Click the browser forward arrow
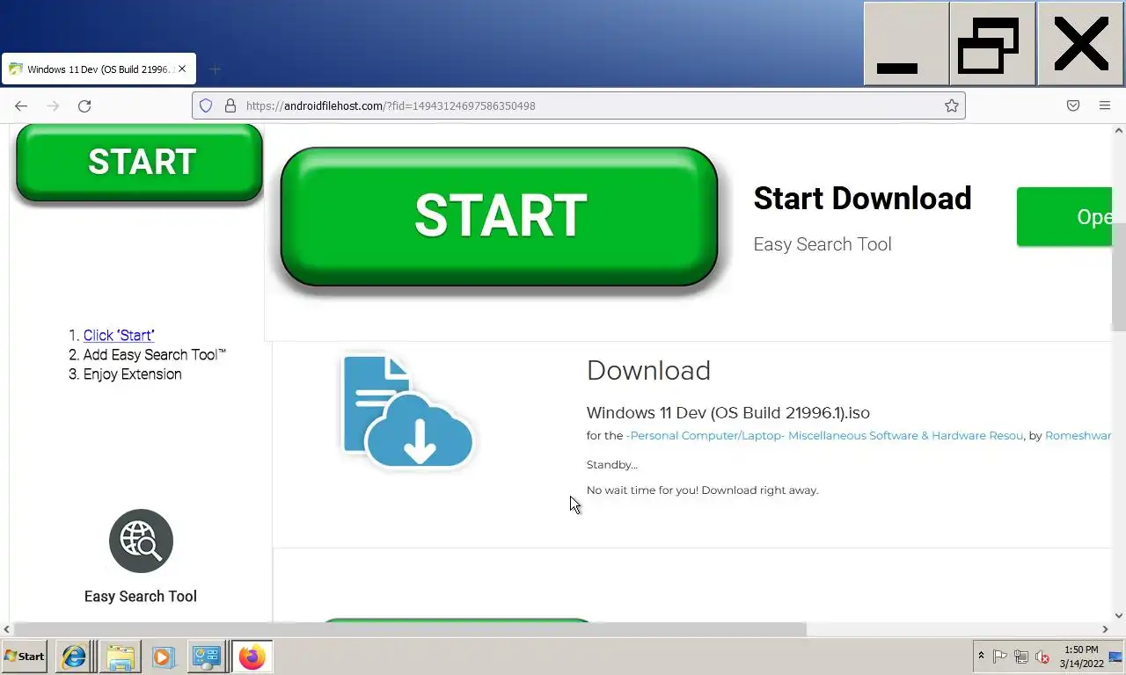Image resolution: width=1126 pixels, height=675 pixels. [53, 105]
